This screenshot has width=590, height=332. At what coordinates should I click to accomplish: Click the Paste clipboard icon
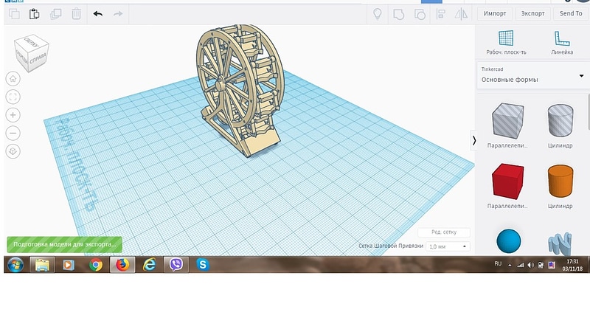[x=34, y=14]
